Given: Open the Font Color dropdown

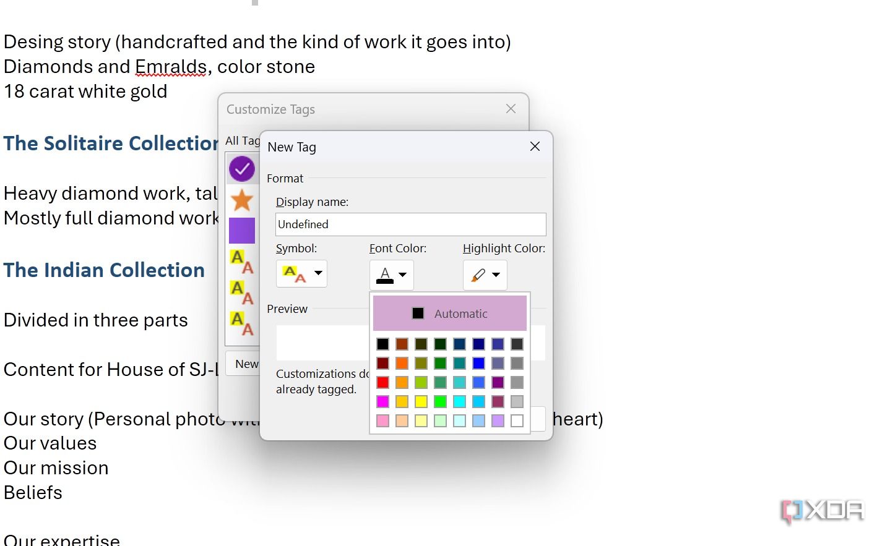Looking at the screenshot, I should [392, 275].
